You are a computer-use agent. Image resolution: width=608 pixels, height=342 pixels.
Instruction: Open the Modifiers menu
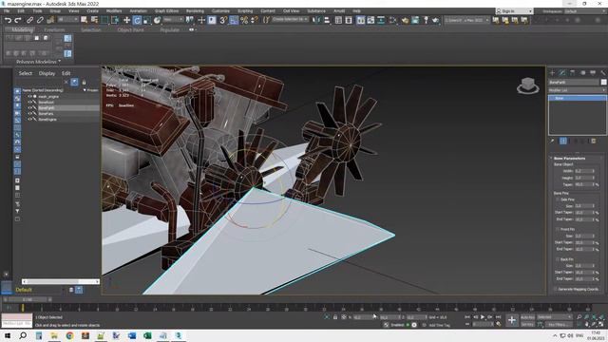click(x=114, y=10)
